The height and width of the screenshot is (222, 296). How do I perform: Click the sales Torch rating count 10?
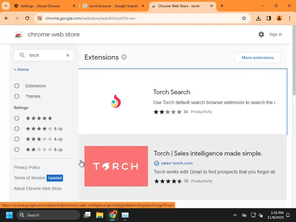[x=186, y=181]
